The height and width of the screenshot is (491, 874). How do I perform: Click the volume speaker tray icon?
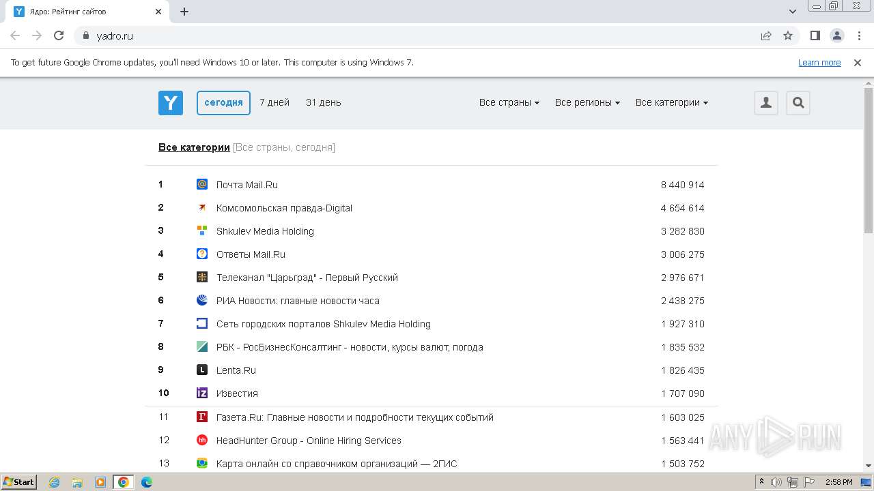coord(776,482)
